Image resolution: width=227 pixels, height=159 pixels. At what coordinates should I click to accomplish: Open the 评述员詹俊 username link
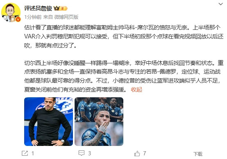38,8
